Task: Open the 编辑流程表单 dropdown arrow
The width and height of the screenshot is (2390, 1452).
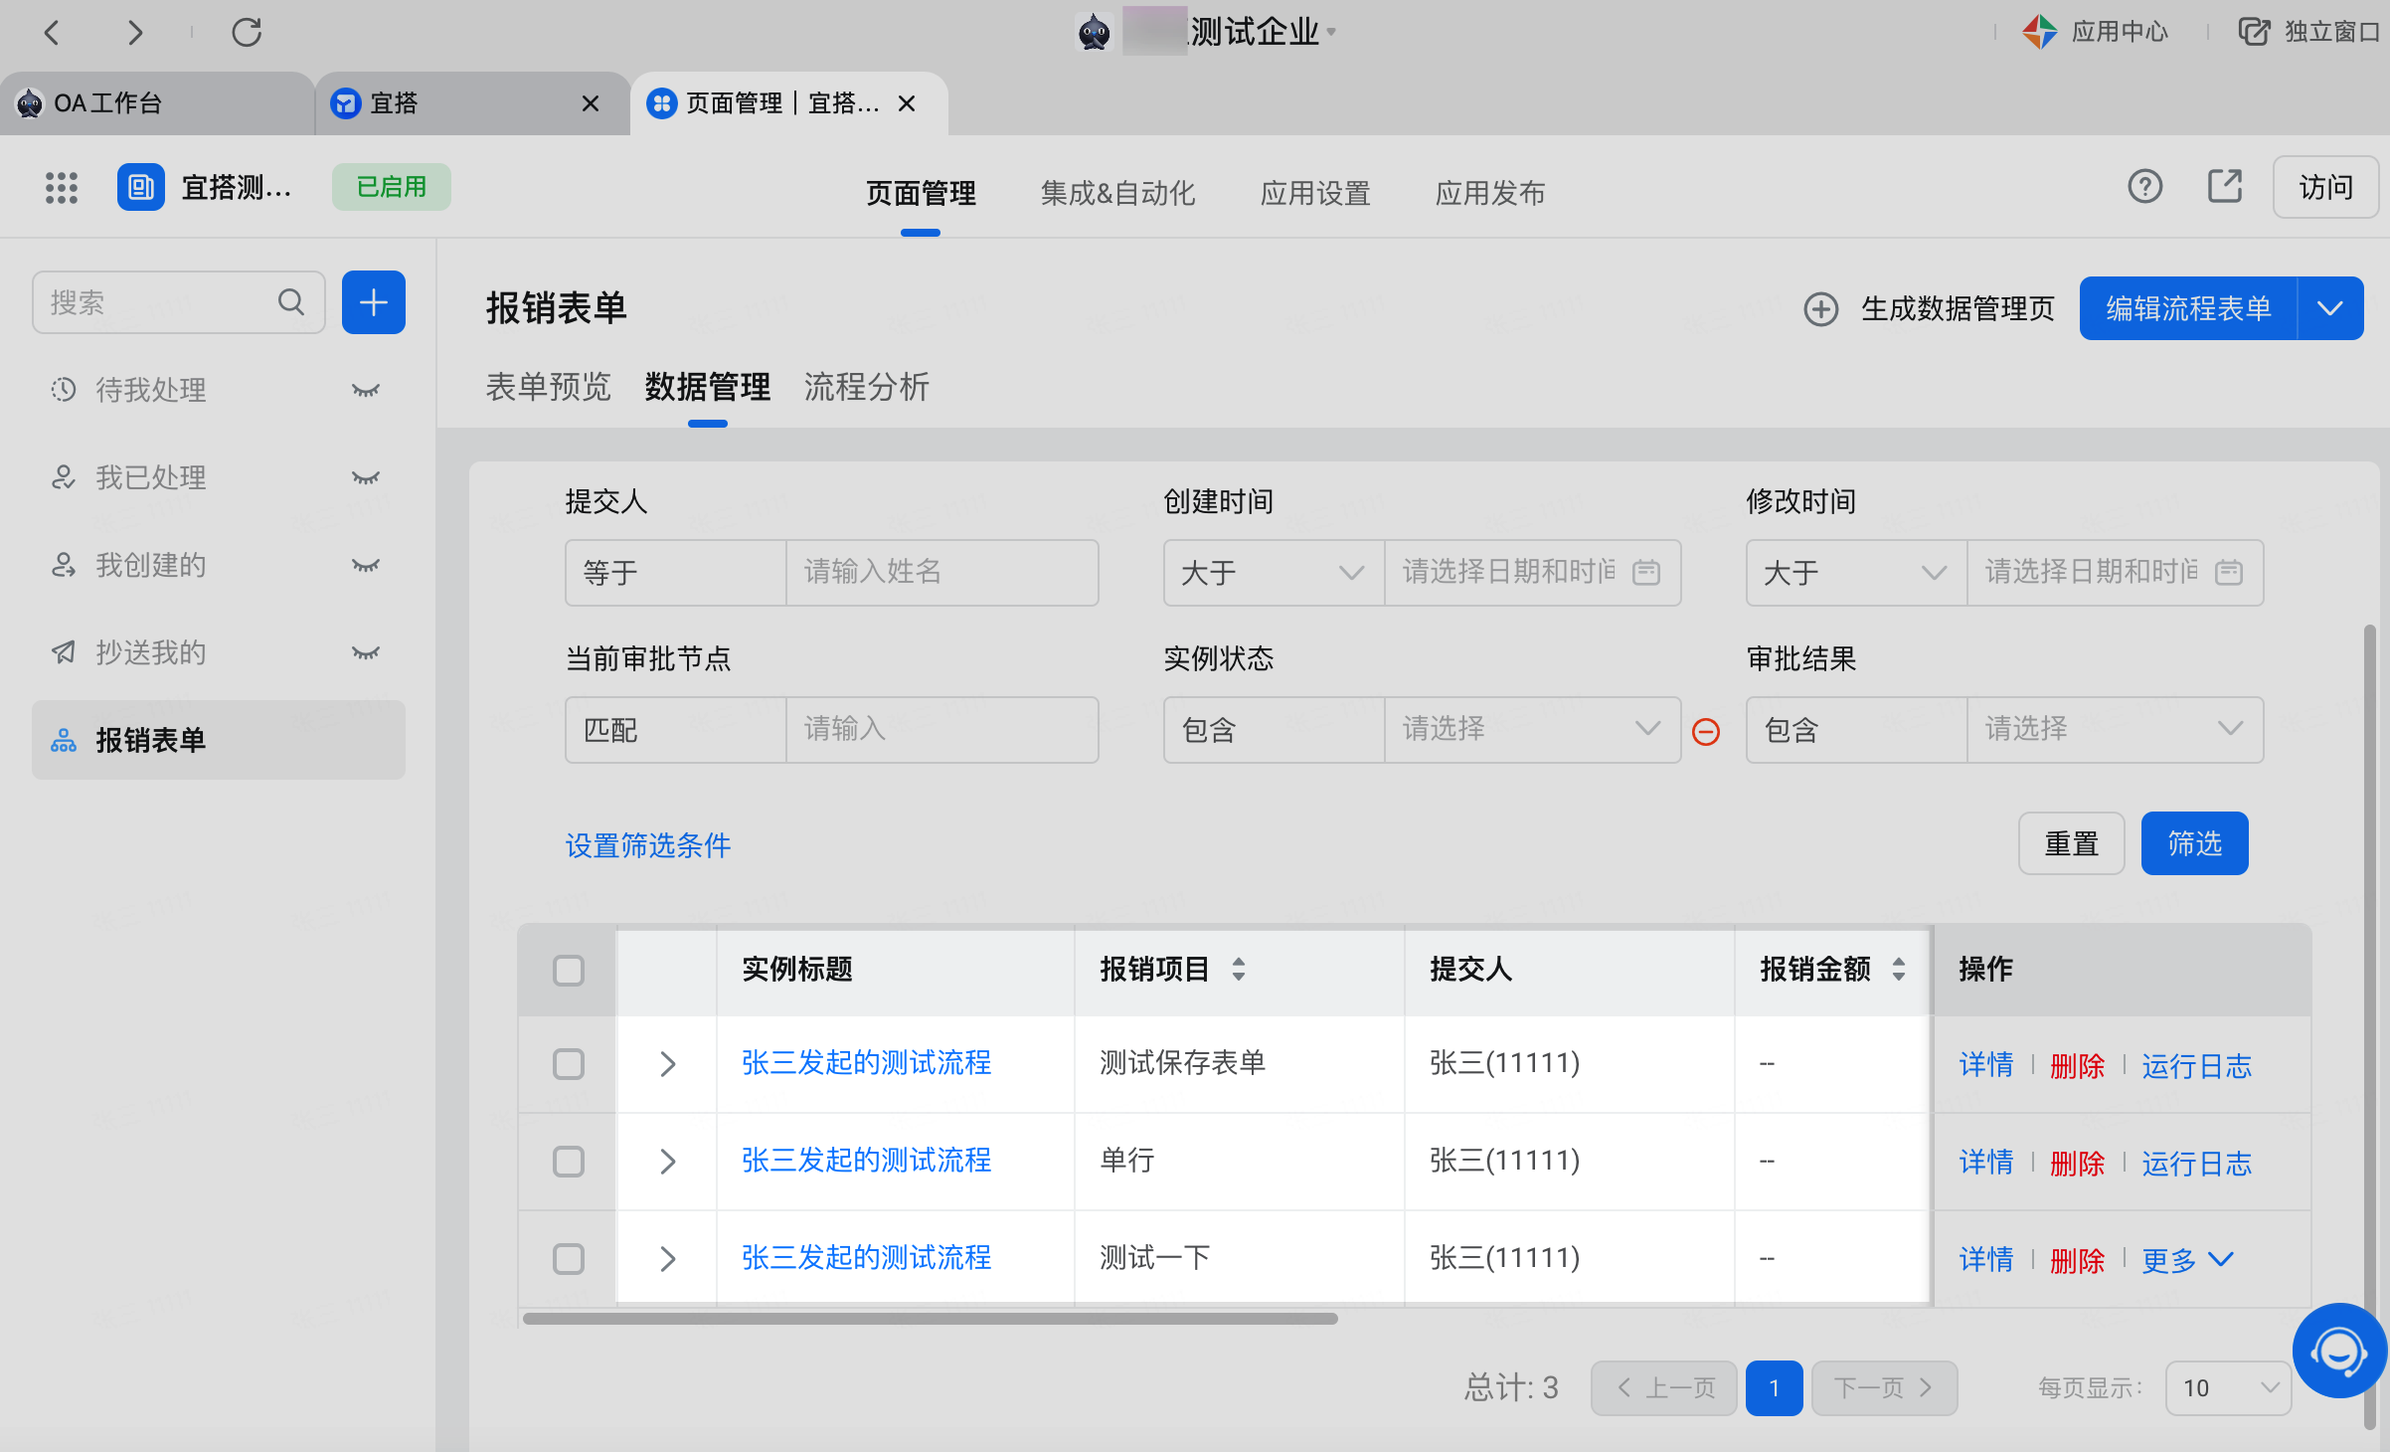Action: coord(2330,308)
